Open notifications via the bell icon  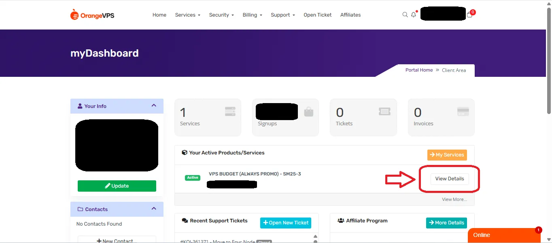coord(413,15)
